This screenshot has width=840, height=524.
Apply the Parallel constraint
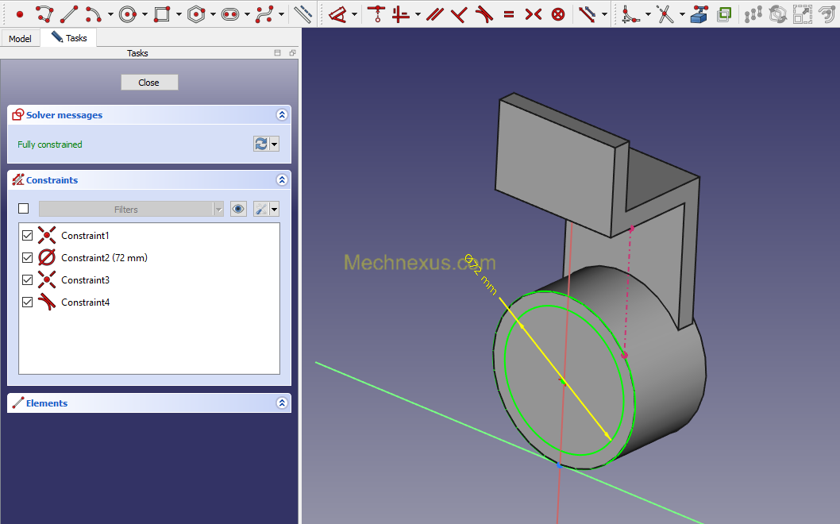click(x=433, y=13)
